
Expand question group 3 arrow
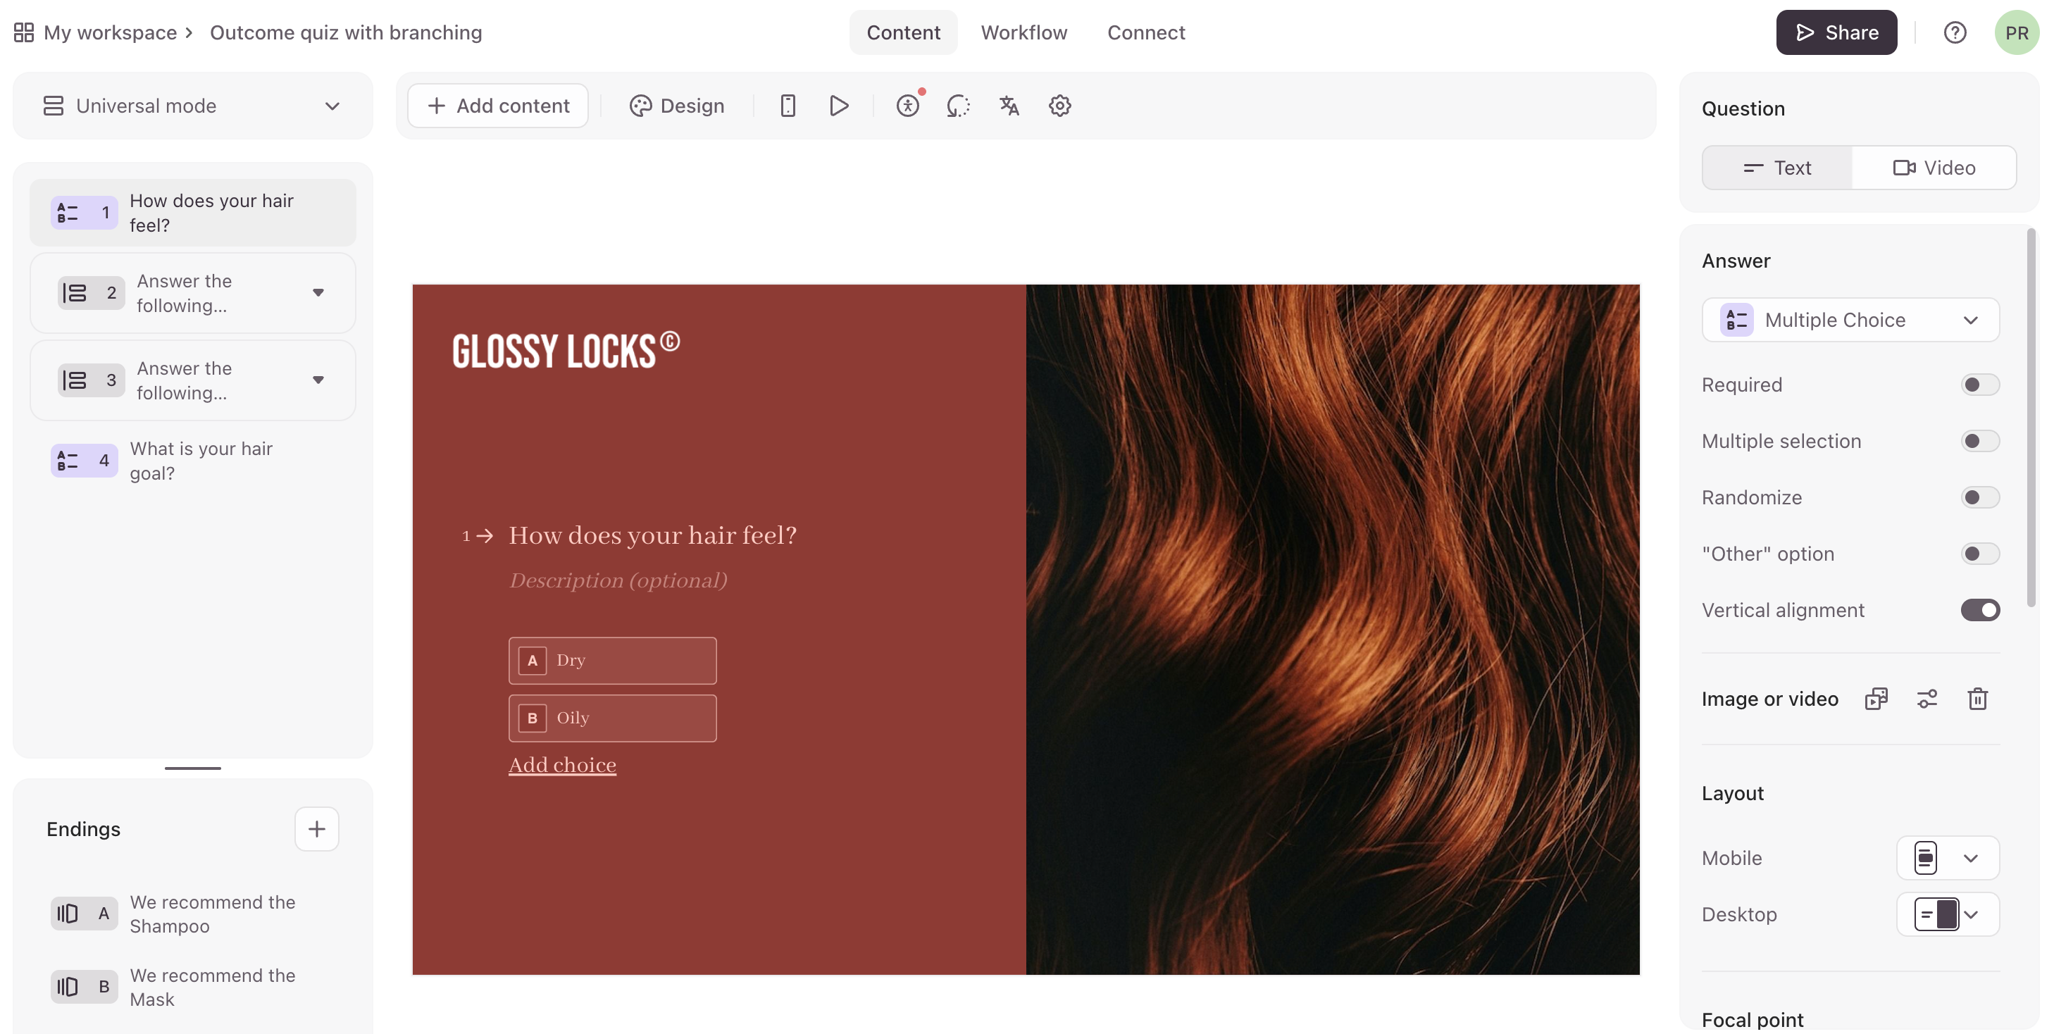pos(318,380)
